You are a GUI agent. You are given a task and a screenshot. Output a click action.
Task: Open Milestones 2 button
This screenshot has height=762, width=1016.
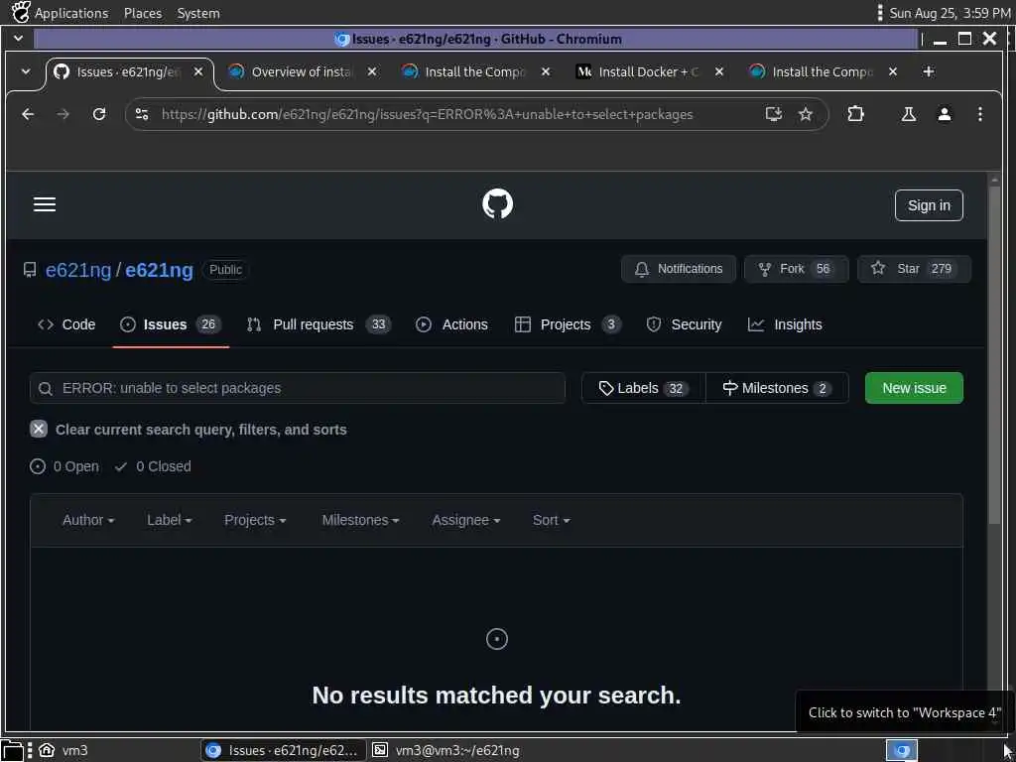tap(777, 388)
